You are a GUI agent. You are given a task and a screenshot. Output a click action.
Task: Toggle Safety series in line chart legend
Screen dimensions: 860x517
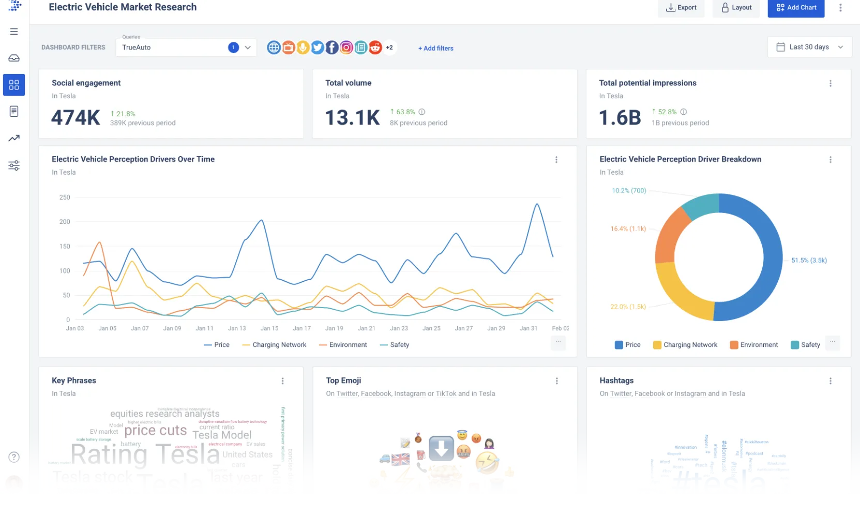click(x=394, y=345)
